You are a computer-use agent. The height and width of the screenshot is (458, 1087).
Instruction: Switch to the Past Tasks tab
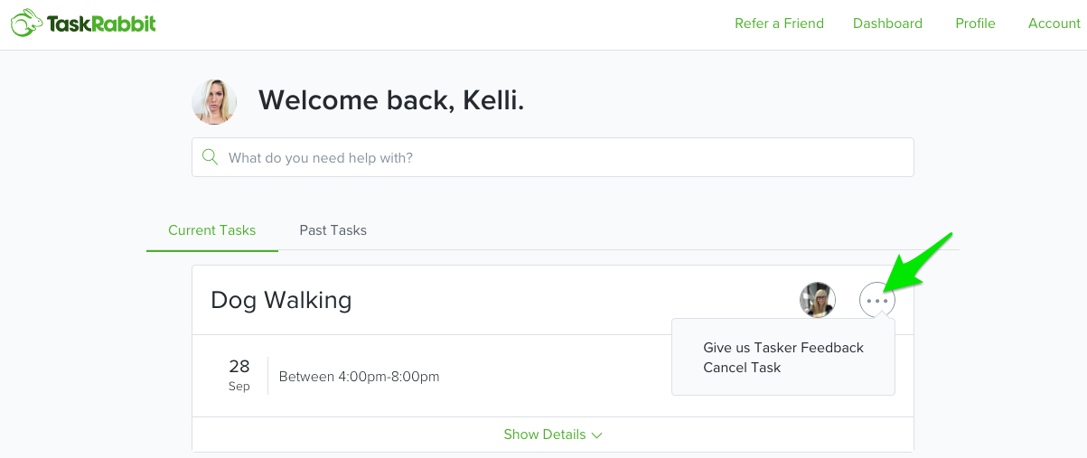point(333,230)
